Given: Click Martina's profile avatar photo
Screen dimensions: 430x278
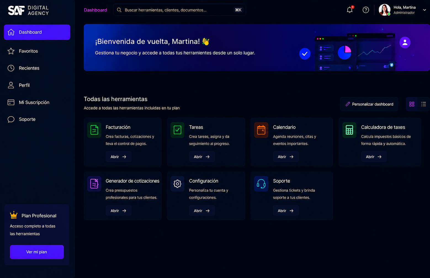Looking at the screenshot, I should click(384, 10).
